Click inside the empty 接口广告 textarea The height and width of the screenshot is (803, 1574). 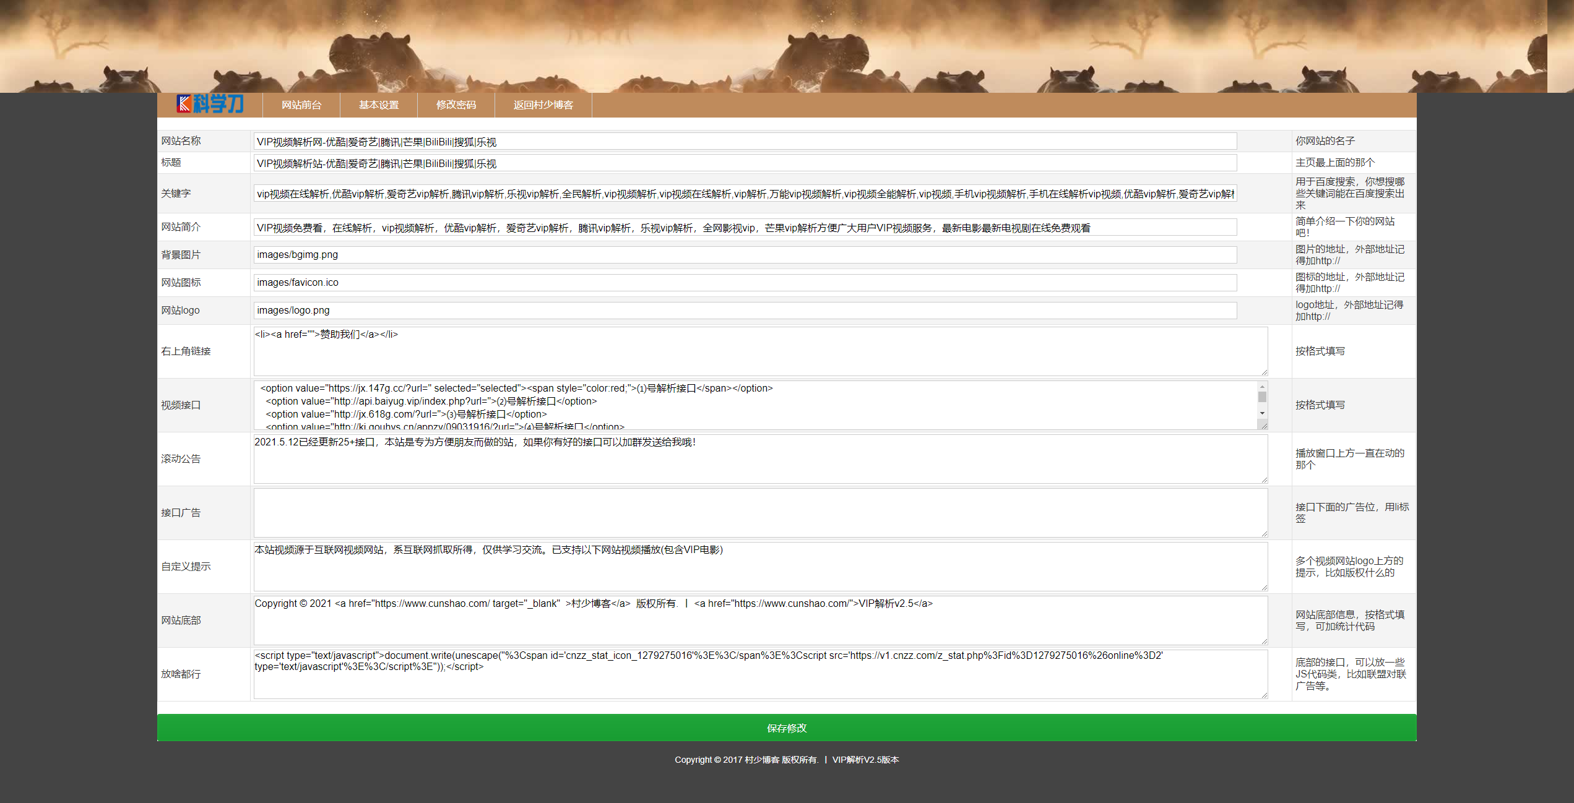coord(760,513)
